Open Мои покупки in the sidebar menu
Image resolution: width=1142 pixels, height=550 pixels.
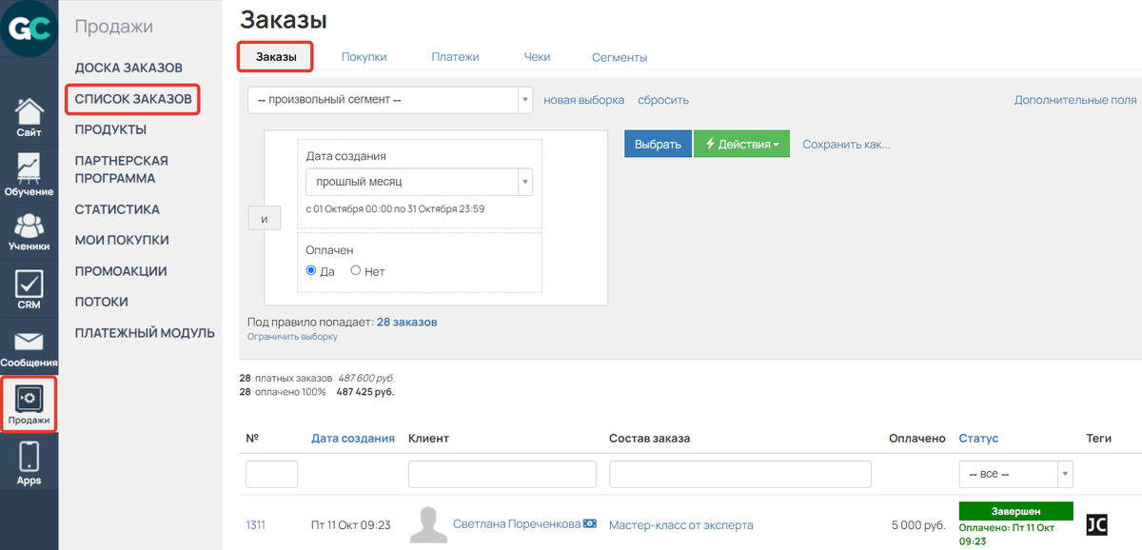122,240
